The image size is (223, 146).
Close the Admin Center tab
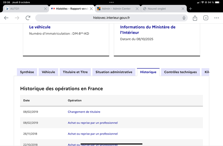coord(137,9)
